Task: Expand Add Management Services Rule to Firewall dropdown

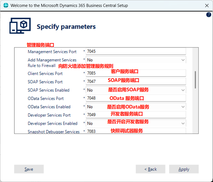Action: 136,60
